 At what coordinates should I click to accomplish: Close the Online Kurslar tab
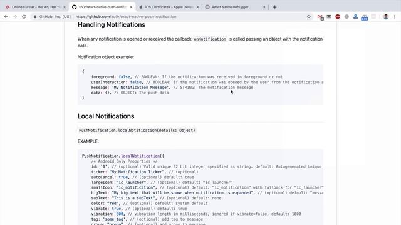pyautogui.click(x=65, y=7)
